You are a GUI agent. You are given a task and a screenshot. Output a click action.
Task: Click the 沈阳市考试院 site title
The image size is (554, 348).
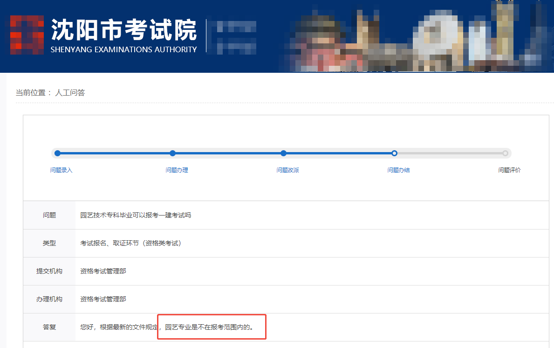(x=123, y=30)
